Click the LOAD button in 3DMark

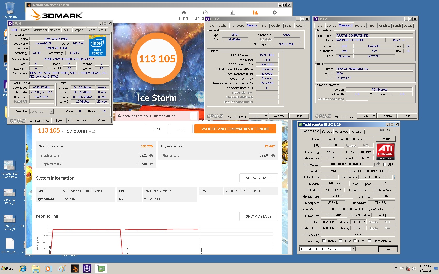coord(157,129)
